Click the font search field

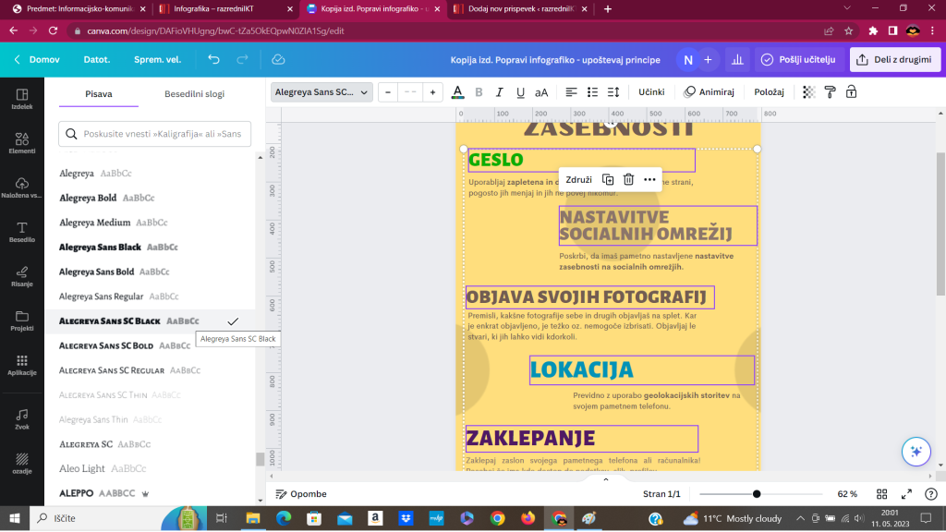coord(154,134)
